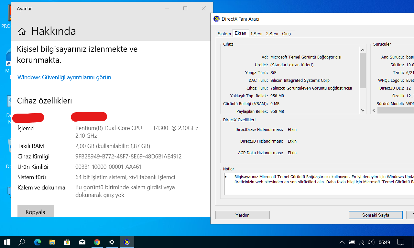Click DirectX Tanı Aracı title icon
The width and height of the screenshot is (414, 248).
216,19
